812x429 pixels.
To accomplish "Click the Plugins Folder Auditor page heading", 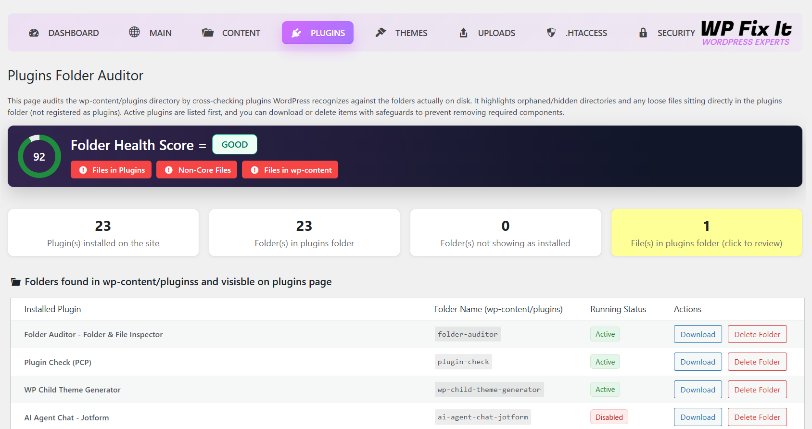I will coord(76,76).
